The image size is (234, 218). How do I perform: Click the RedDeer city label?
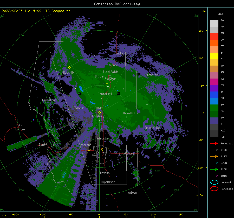coord(110,79)
